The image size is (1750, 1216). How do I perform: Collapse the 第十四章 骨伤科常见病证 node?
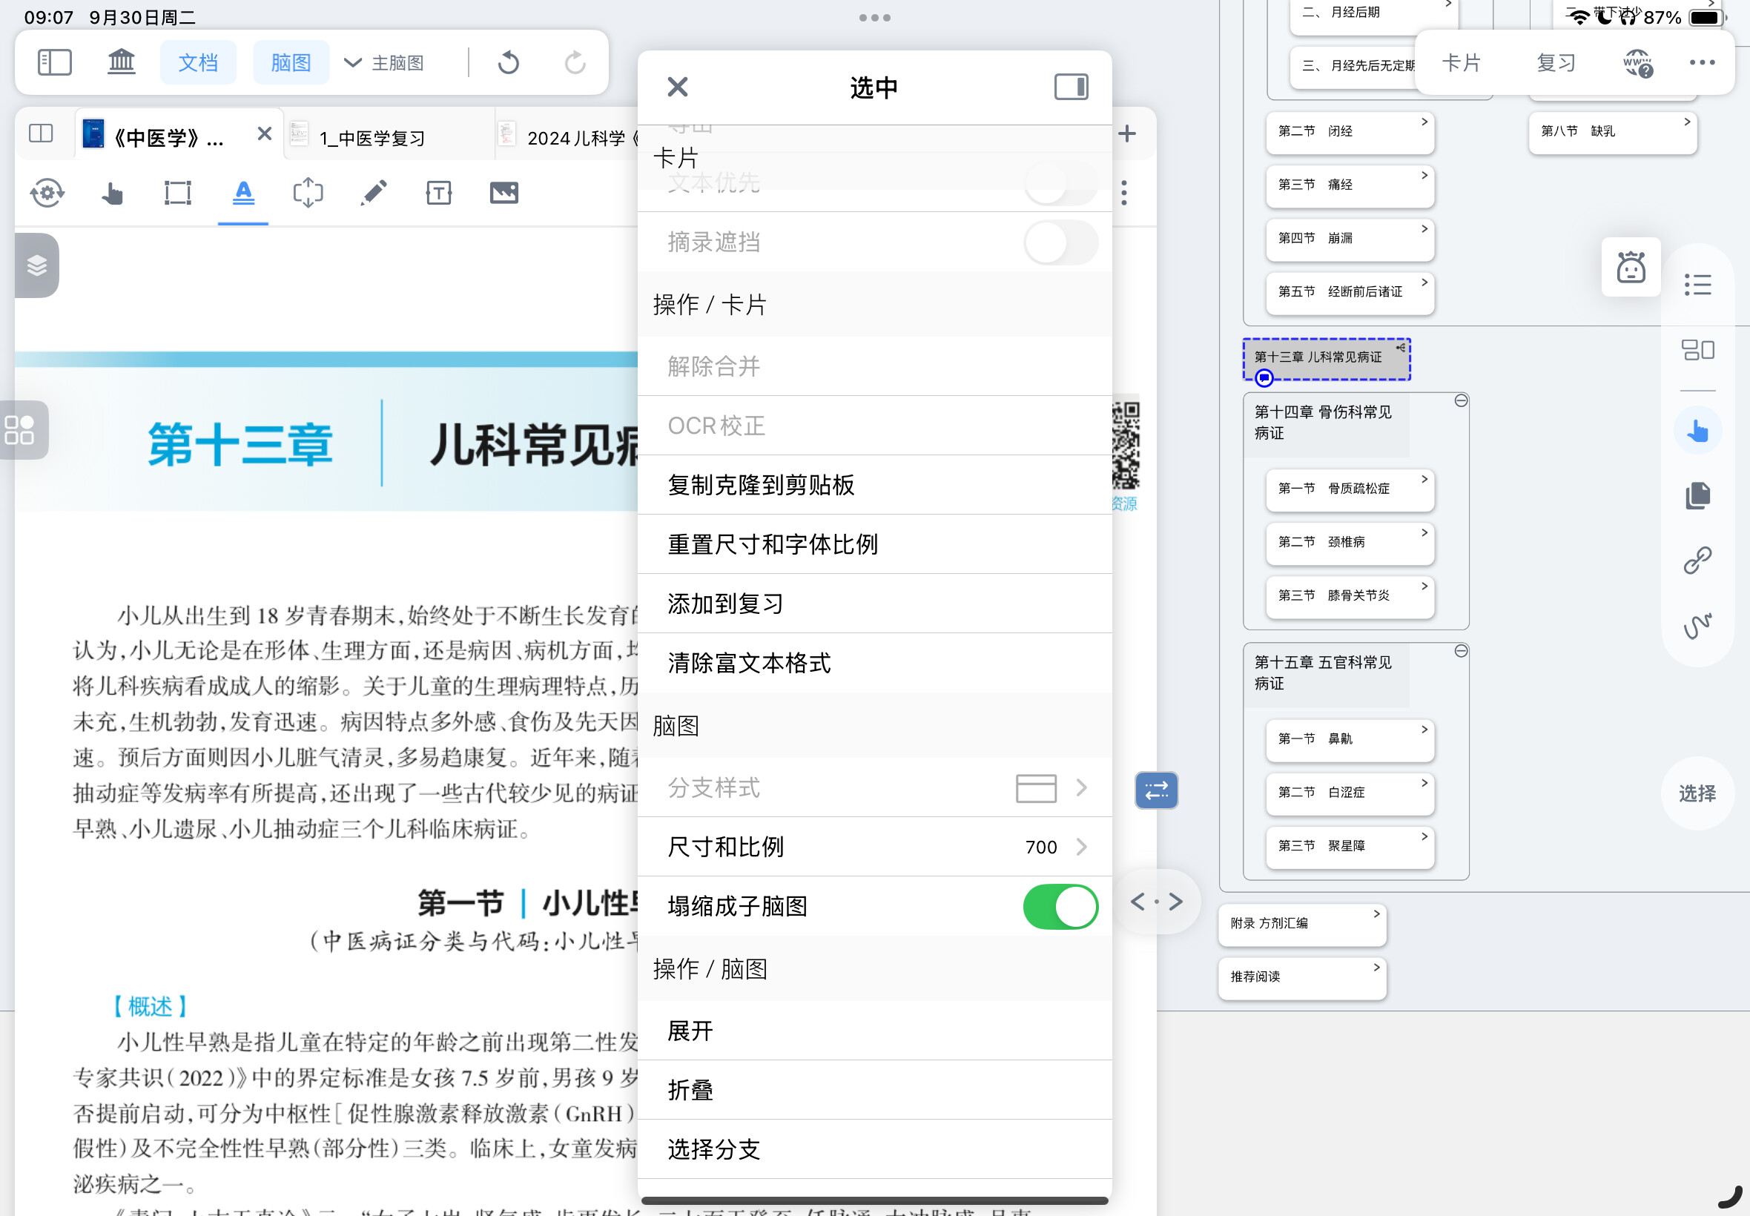[1461, 401]
